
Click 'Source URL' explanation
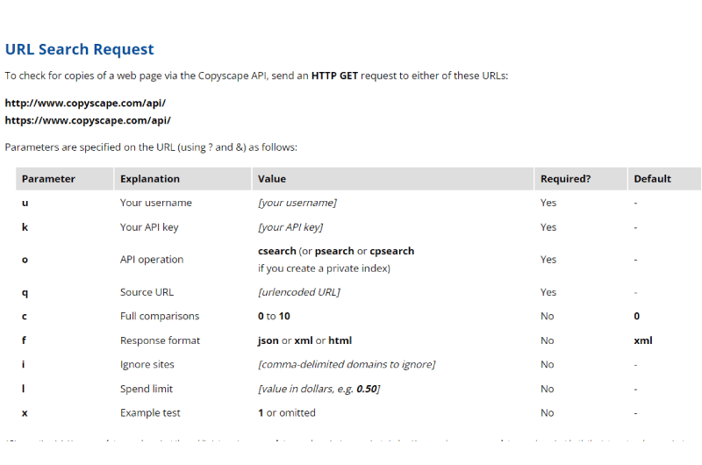click(147, 292)
